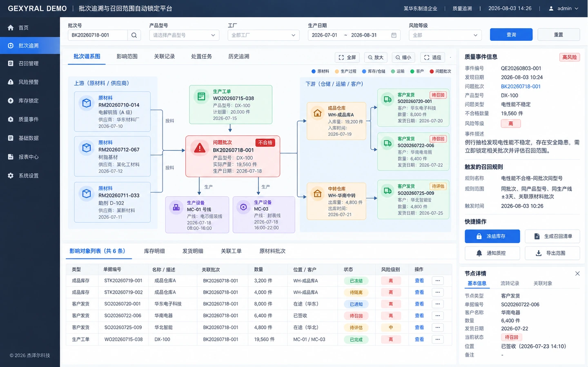Click work order icon of WO20260715-038 node
This screenshot has height=367, width=588.
point(201,97)
